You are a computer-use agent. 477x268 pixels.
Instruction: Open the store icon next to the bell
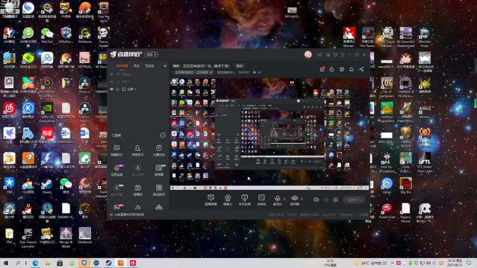[x=342, y=69]
